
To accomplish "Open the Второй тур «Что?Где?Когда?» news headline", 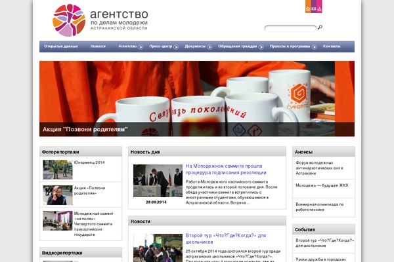I will 226,238.
